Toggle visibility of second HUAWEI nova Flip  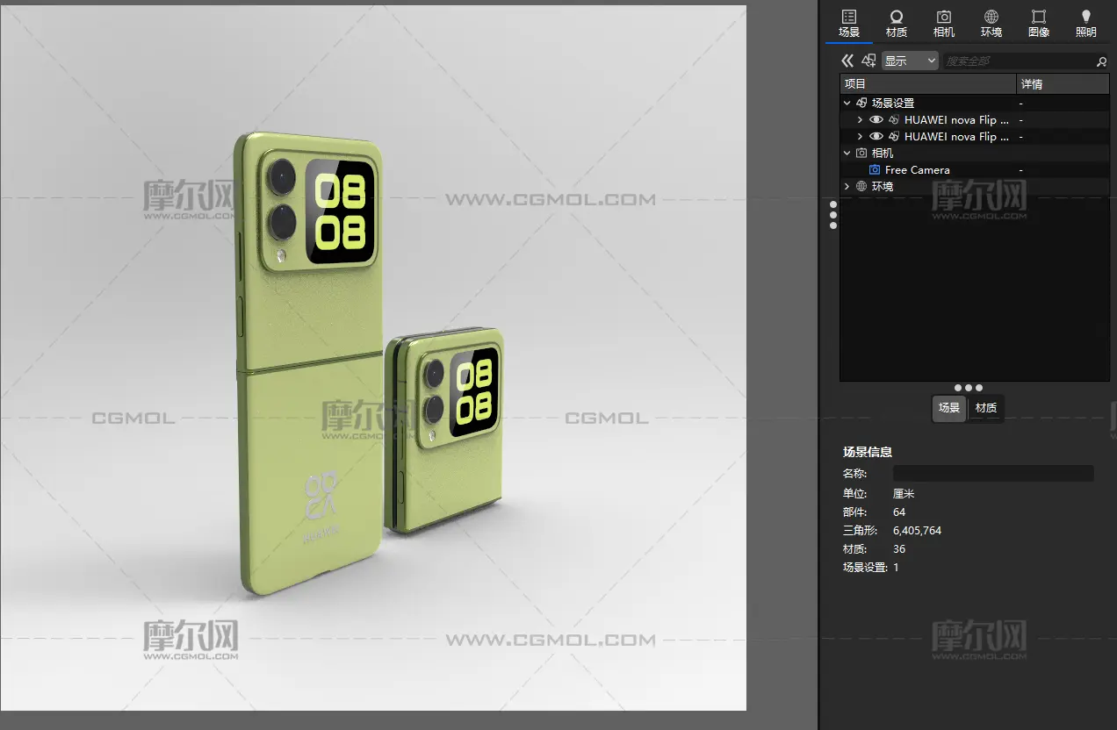[876, 137]
